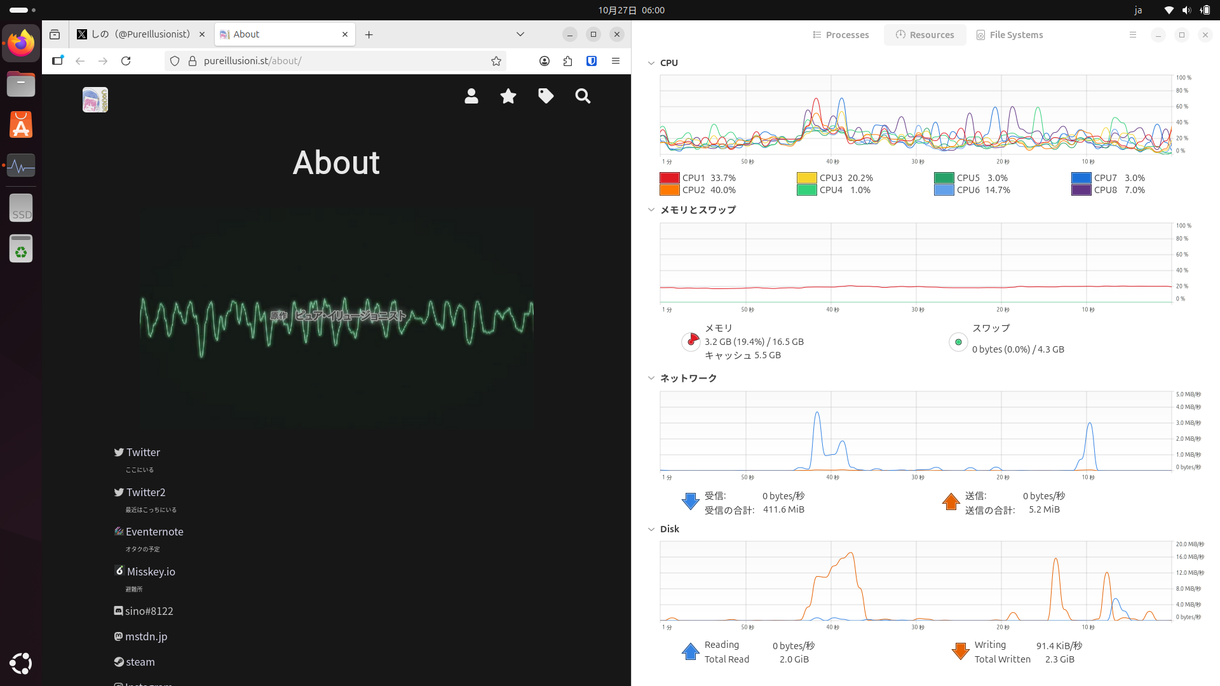Viewport: 1220px width, 686px height.
Task: Open the Twitter2 link
Action: (146, 492)
